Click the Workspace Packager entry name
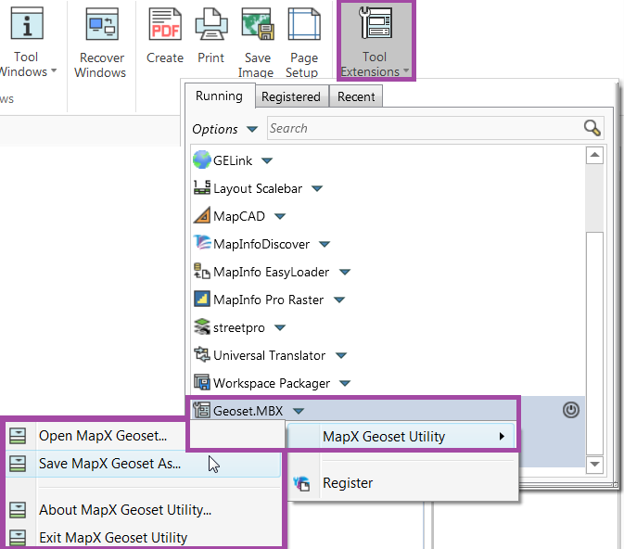Image resolution: width=624 pixels, height=549 pixels. click(x=272, y=383)
